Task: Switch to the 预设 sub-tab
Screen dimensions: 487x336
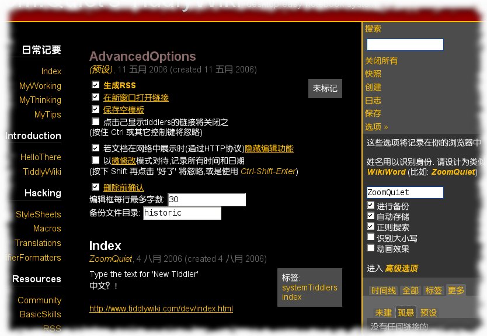Action: (x=429, y=313)
